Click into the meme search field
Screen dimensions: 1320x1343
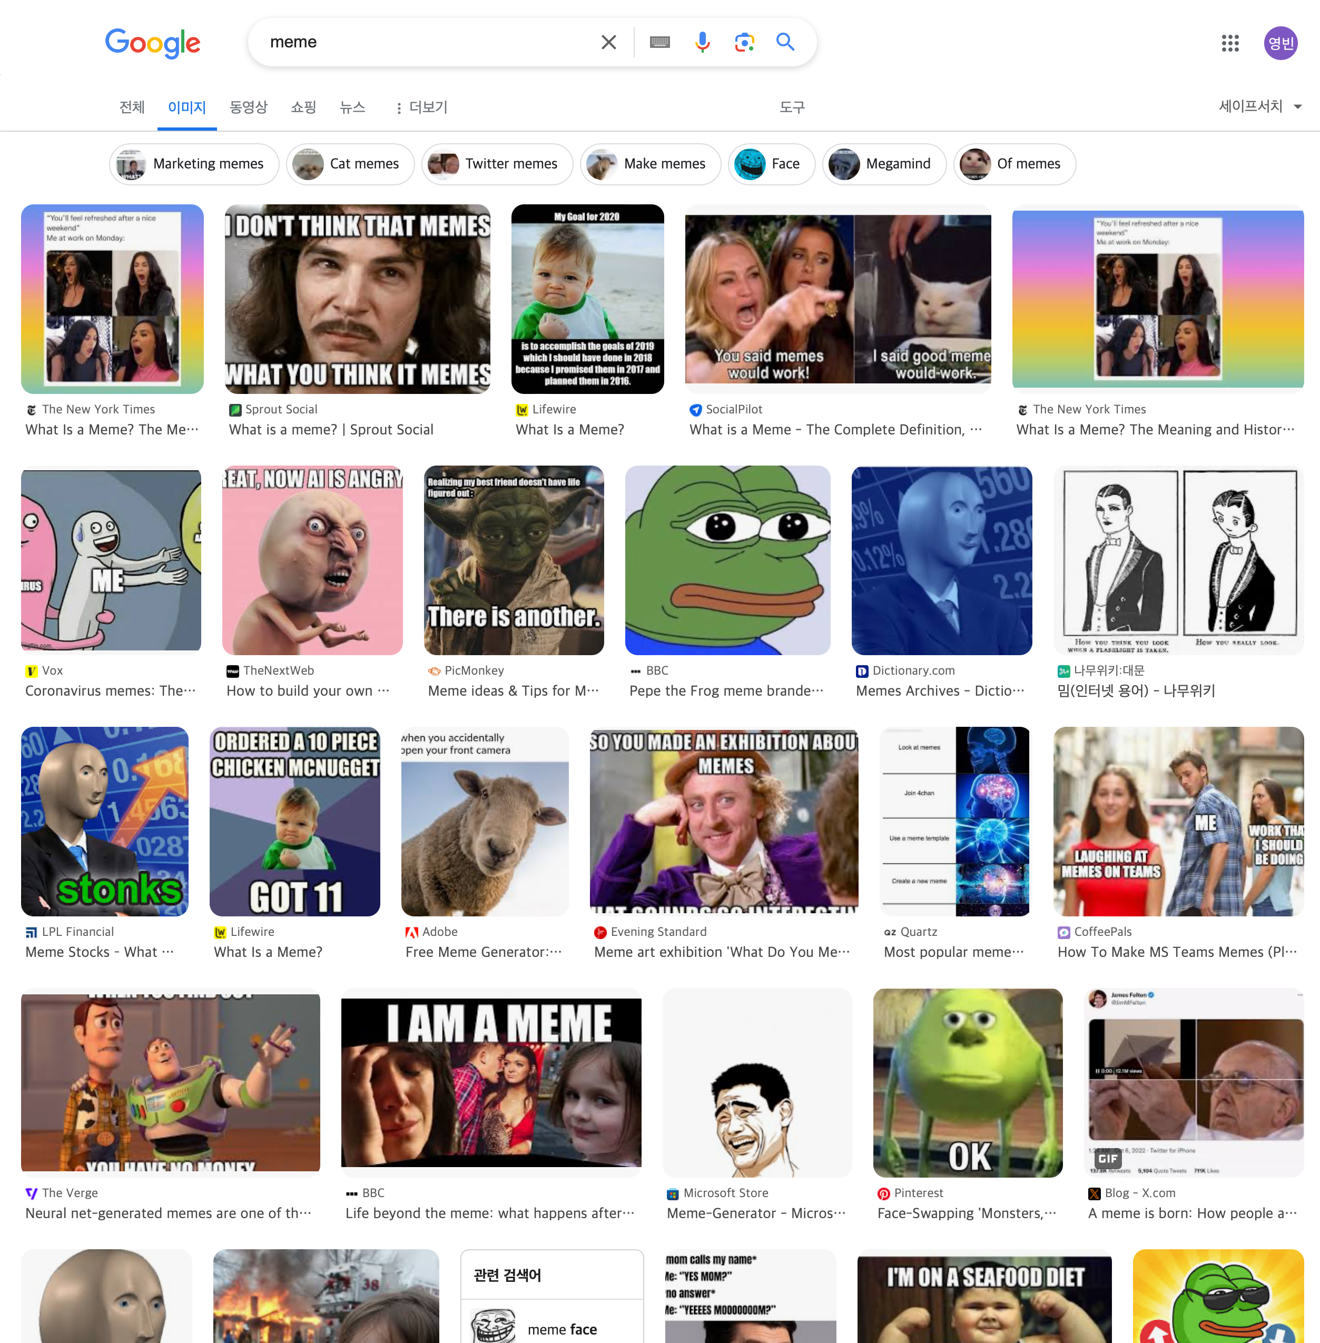(416, 42)
